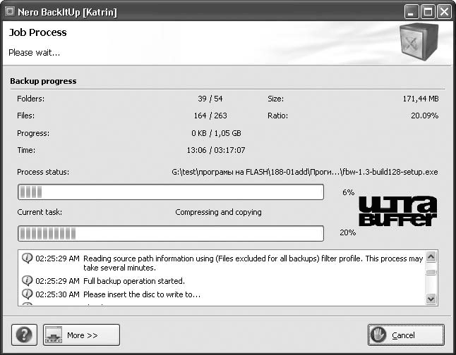The height and width of the screenshot is (355, 456).
Task: Click the Nero BackItUp title bar icon
Action: point(11,12)
